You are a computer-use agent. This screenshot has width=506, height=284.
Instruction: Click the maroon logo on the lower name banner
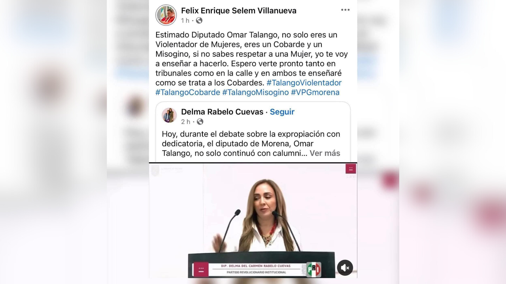coord(201,269)
